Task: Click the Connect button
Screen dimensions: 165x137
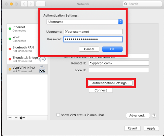Action: [x=101, y=90]
